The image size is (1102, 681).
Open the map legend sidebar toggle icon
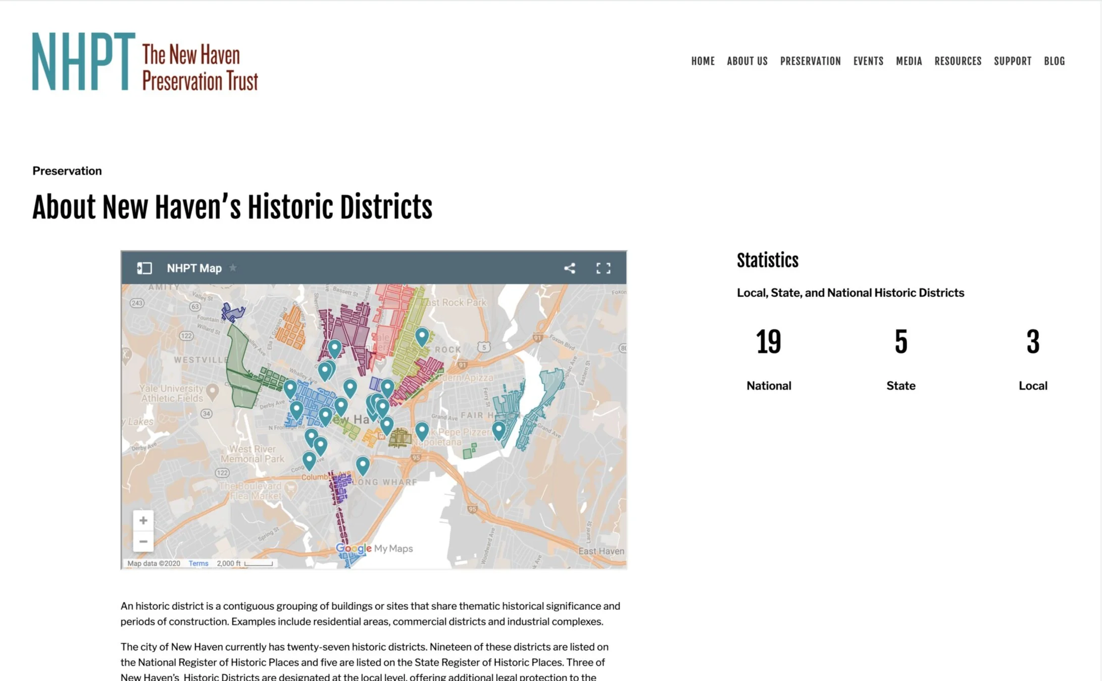144,268
